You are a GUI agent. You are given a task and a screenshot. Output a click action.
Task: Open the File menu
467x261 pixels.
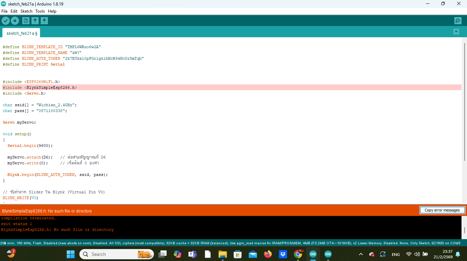[x=4, y=11]
